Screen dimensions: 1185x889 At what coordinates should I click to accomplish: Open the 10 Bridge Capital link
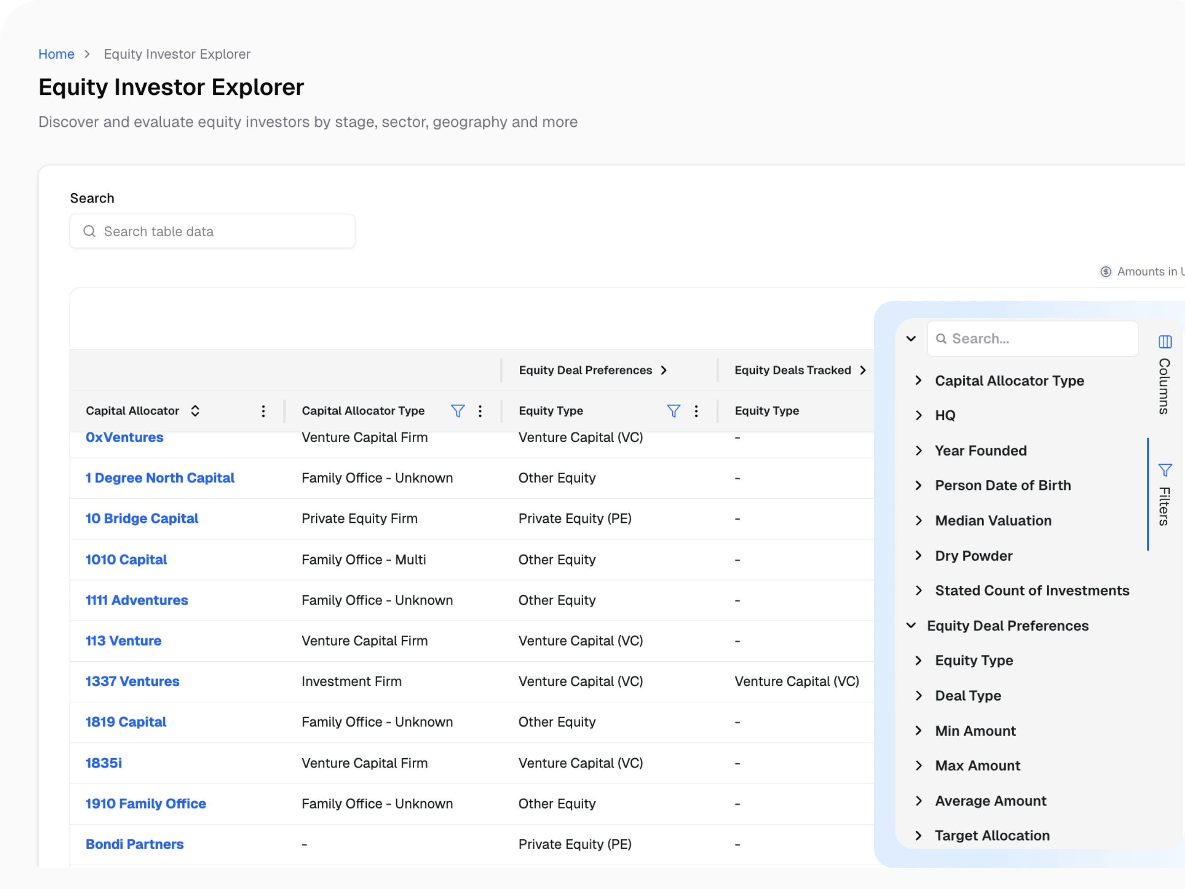tap(141, 518)
